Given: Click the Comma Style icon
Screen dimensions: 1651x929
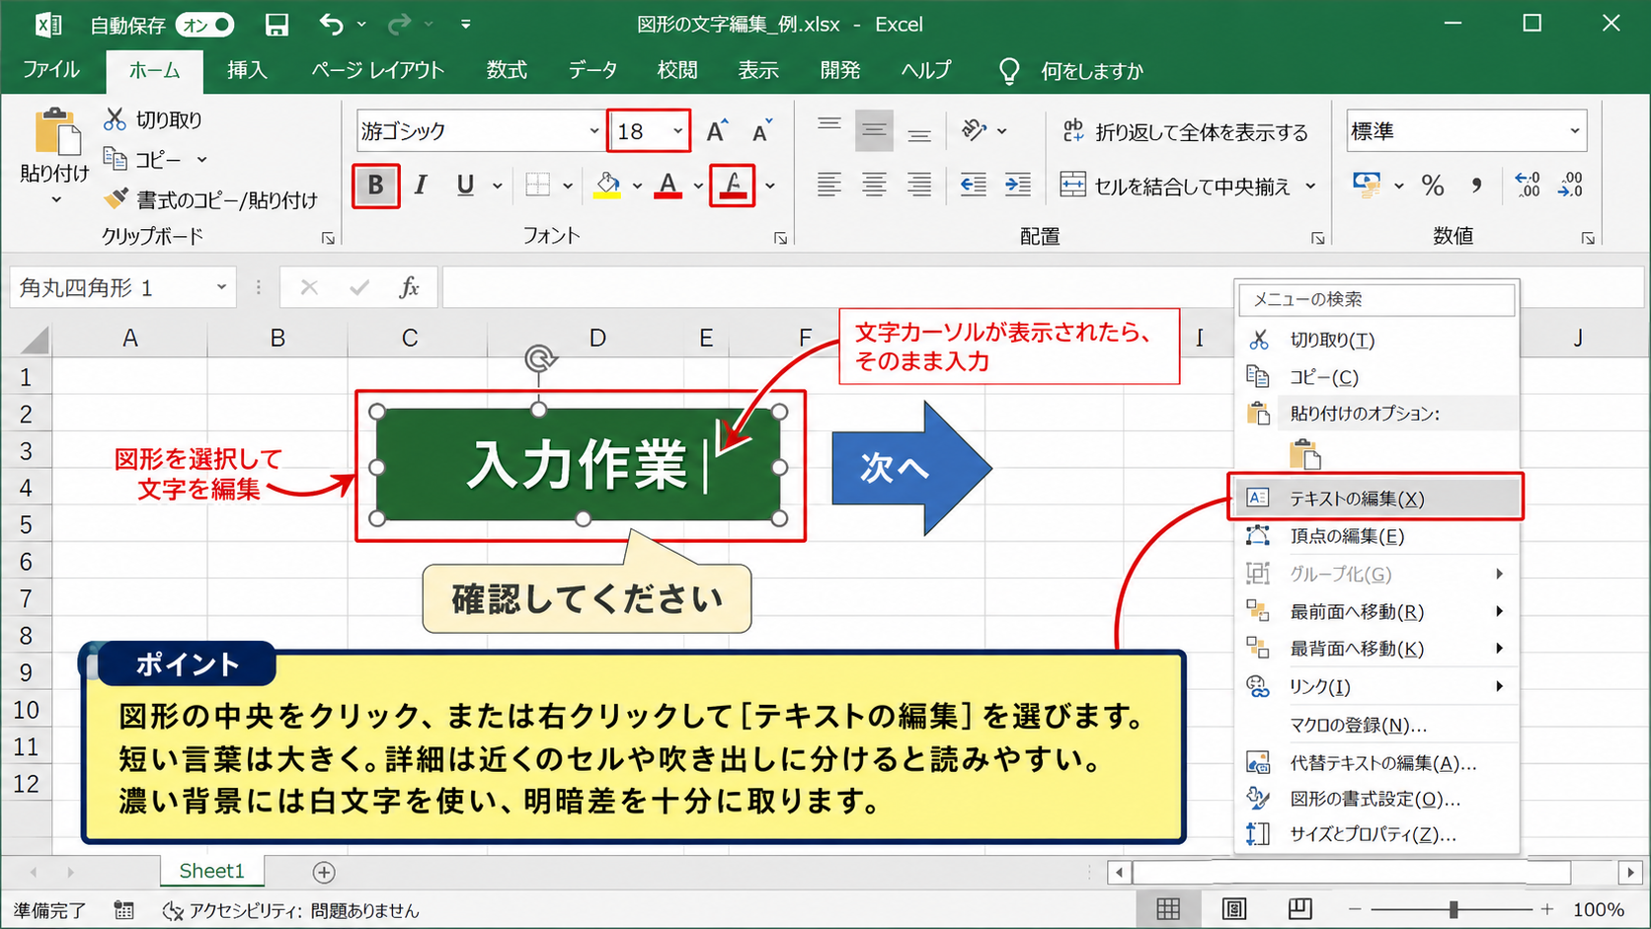Looking at the screenshot, I should [1476, 185].
